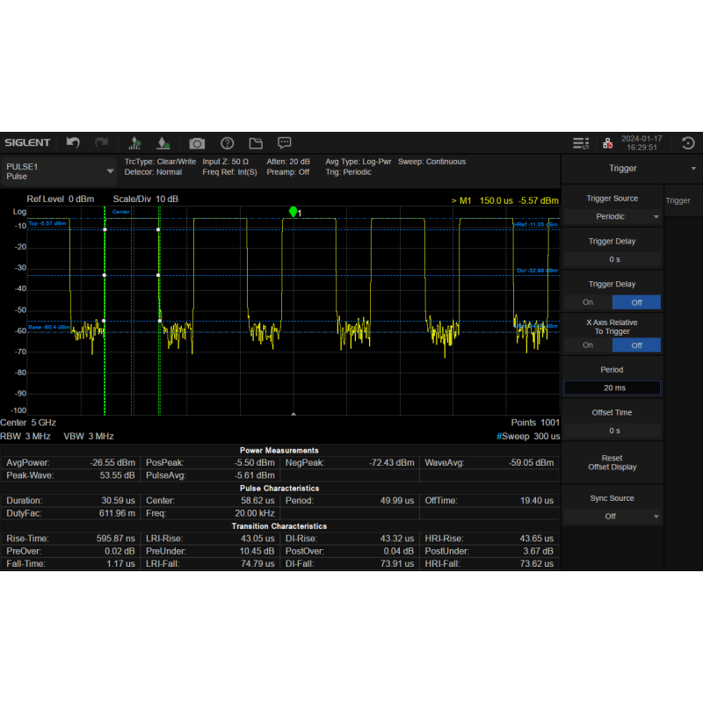This screenshot has width=703, height=703.
Task: Take a screenshot with camera icon
Action: [x=197, y=143]
